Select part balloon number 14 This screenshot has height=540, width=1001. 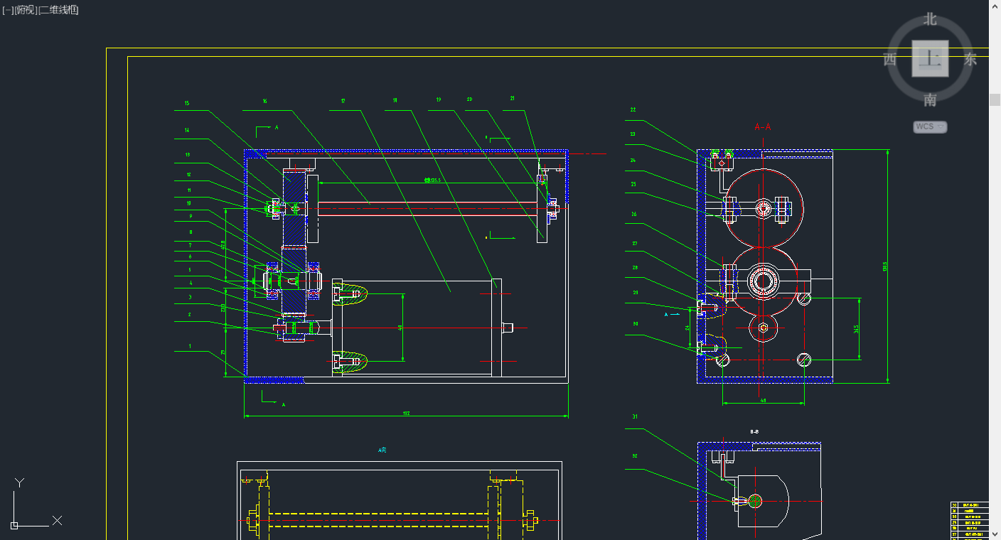point(187,131)
